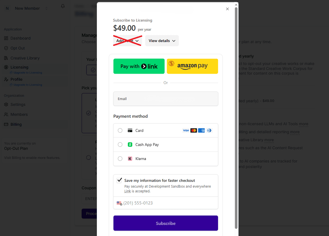Open Members via its people icon
This screenshot has height=236, width=329.
[x=7, y=114]
